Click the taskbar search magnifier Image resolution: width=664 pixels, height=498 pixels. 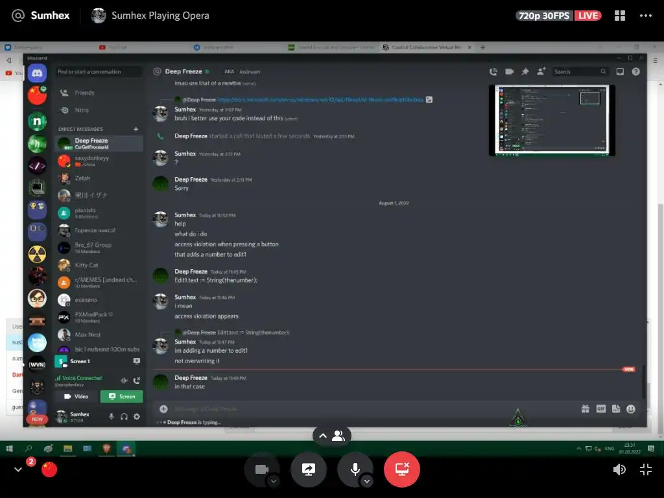click(29, 449)
